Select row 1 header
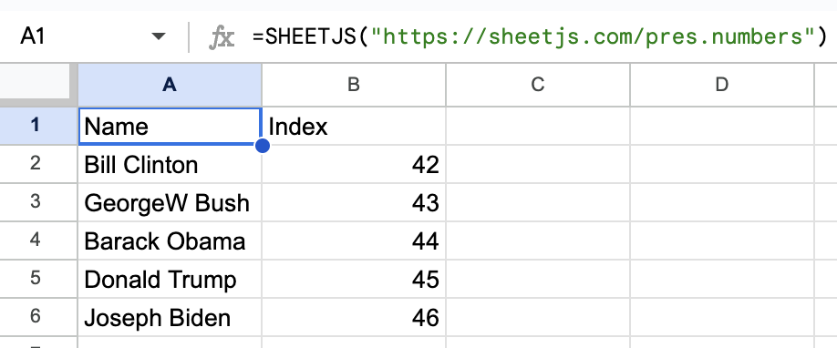The height and width of the screenshot is (348, 837). click(x=36, y=126)
